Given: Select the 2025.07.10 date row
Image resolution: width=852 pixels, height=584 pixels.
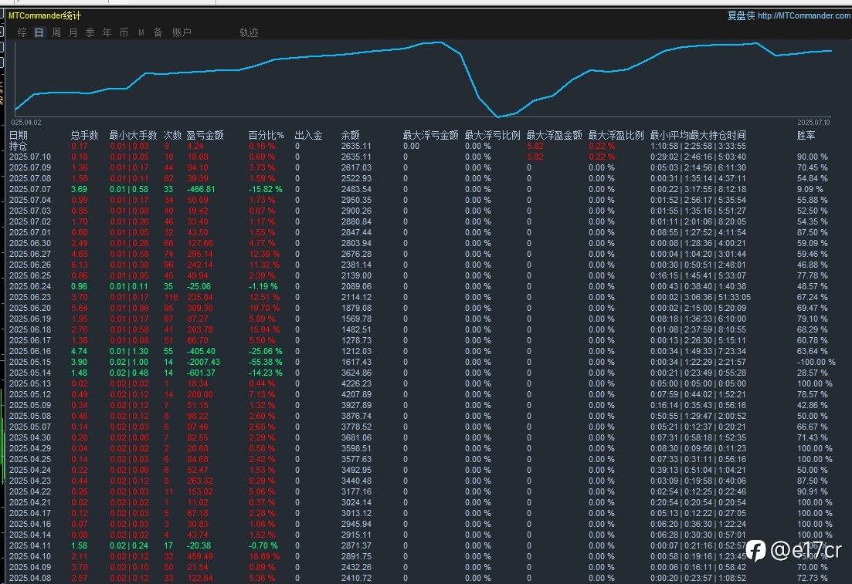Looking at the screenshot, I should (x=30, y=157).
